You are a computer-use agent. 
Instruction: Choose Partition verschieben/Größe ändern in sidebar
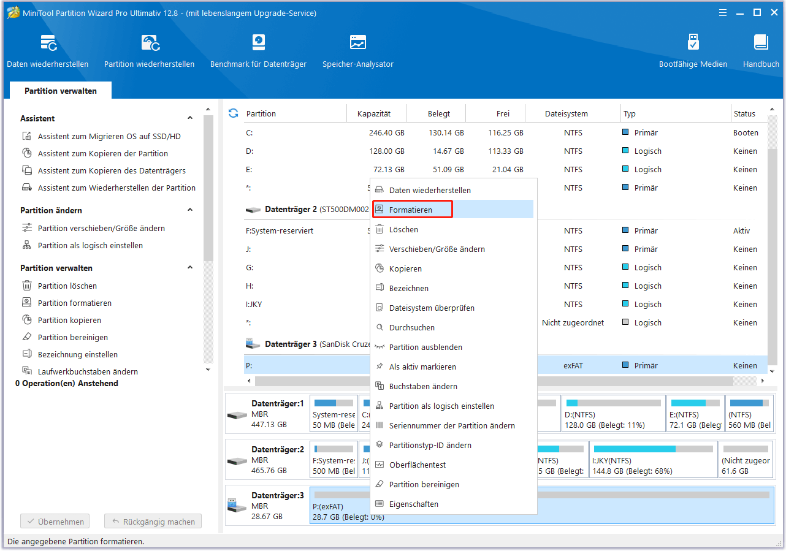pos(93,228)
